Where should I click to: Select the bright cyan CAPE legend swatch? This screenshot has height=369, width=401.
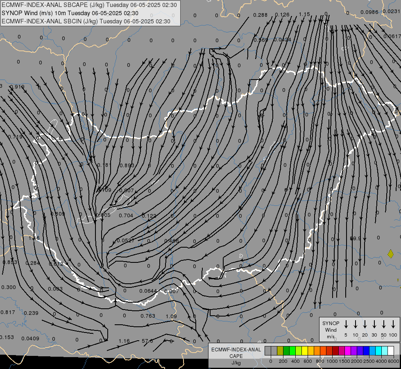coord(378,351)
